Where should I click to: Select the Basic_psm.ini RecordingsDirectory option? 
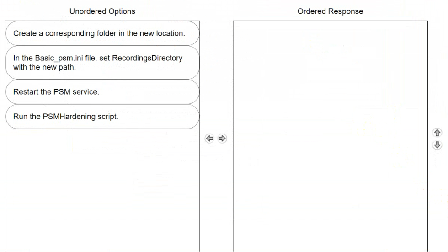102,63
